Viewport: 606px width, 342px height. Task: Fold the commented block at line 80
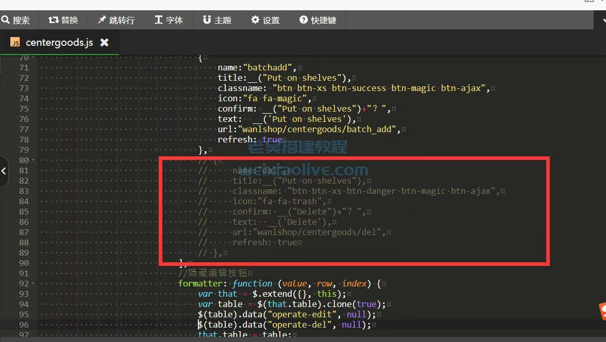[x=33, y=160]
